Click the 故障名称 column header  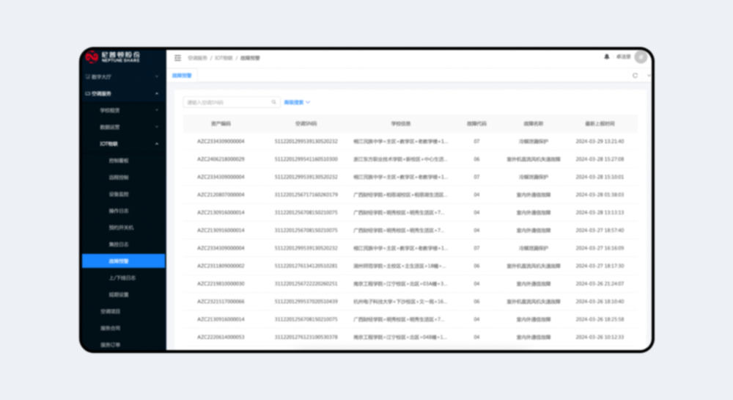click(x=534, y=123)
